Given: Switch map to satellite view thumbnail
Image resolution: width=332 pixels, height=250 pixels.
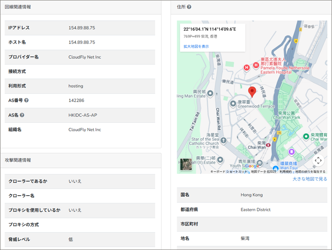Looking at the screenshot, I should click(x=186, y=164).
